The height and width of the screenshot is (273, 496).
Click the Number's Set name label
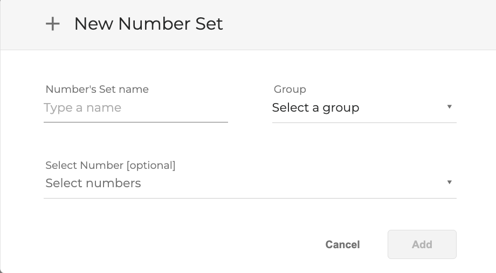[97, 90]
